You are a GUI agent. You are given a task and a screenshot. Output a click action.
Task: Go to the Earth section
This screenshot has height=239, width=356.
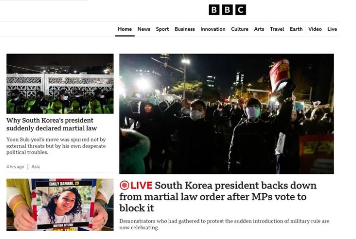pyautogui.click(x=296, y=29)
